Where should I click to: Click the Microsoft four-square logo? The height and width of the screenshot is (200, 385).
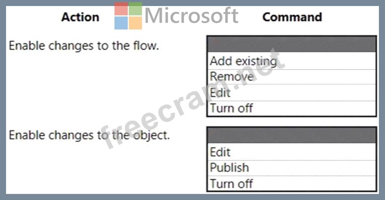128,16
